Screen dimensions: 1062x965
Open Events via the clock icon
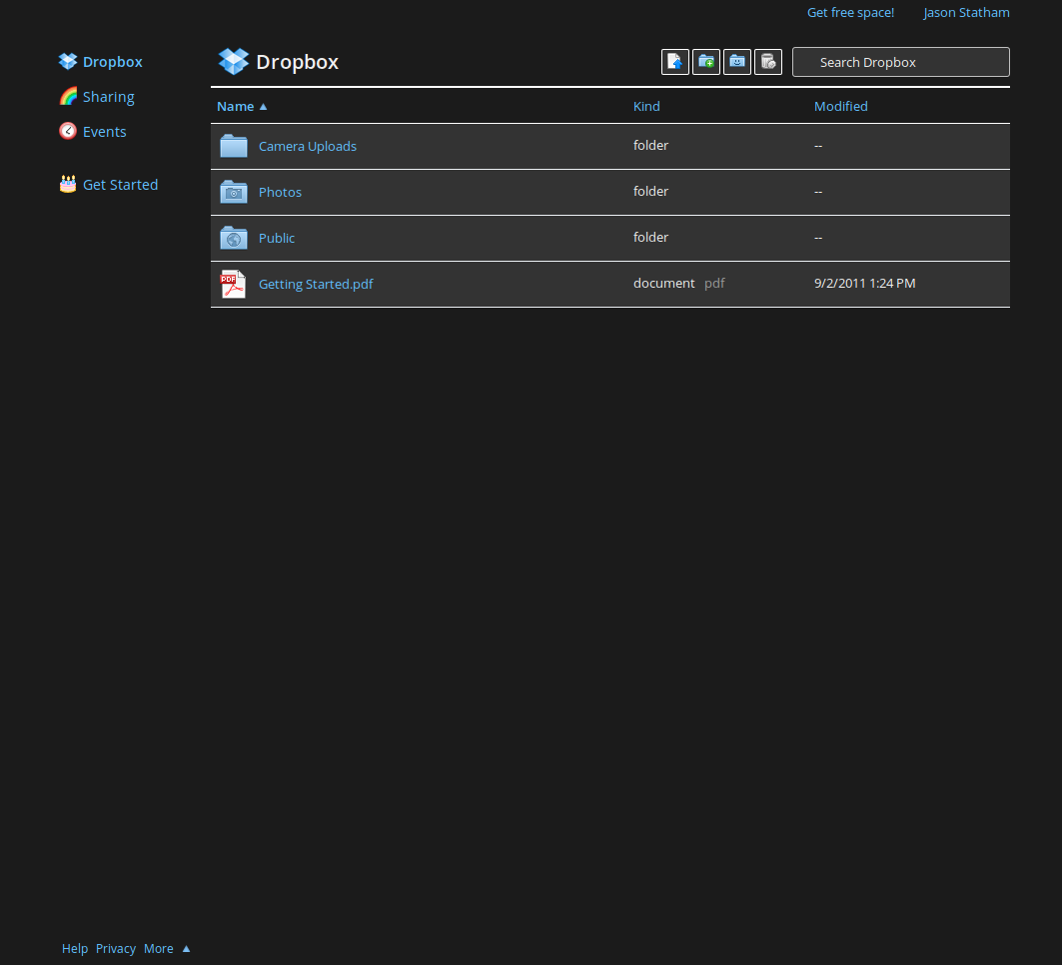tap(67, 131)
